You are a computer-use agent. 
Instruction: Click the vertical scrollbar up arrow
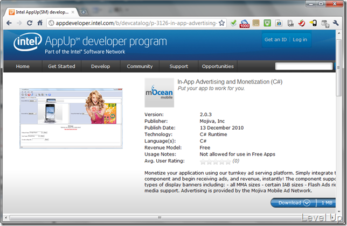(x=338, y=33)
